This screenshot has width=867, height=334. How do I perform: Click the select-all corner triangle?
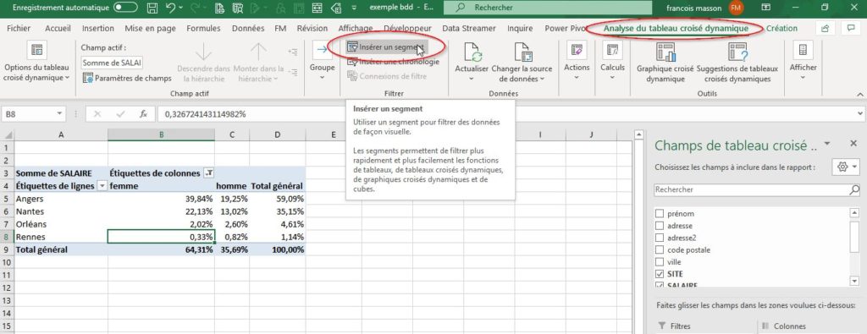coord(7,134)
